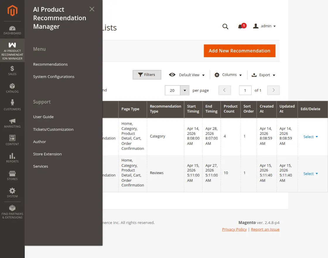Click the Magento logo icon
Image resolution: width=328 pixels, height=258 pixels.
pyautogui.click(x=12, y=11)
